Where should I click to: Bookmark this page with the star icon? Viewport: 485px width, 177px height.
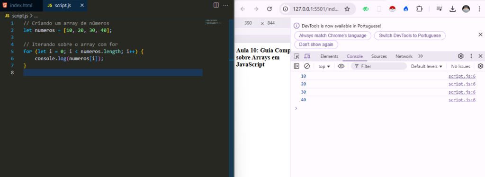pos(347,9)
